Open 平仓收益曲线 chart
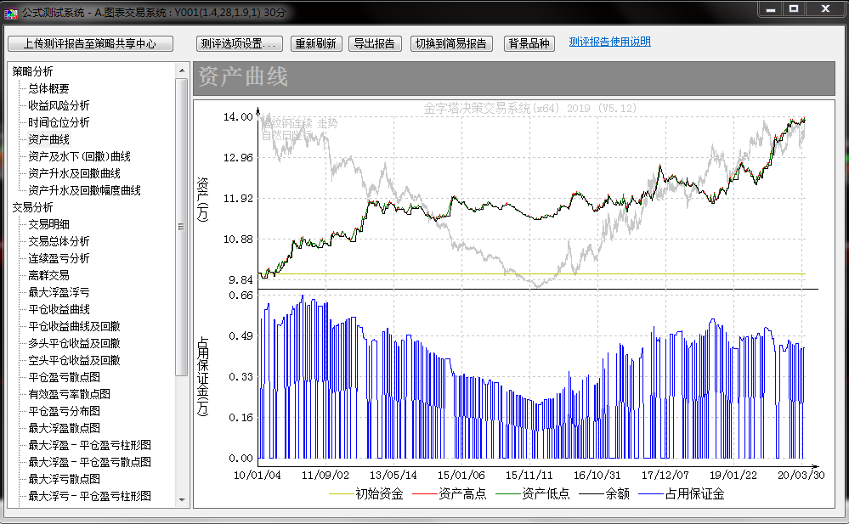This screenshot has height=524, width=849. (59, 309)
